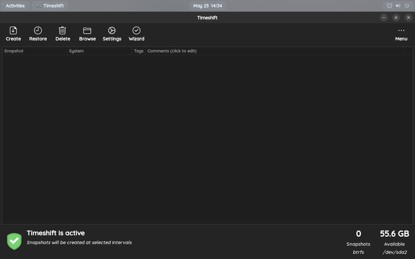415x259 pixels.
Task: Open the three-dot Menu
Action: click(401, 34)
